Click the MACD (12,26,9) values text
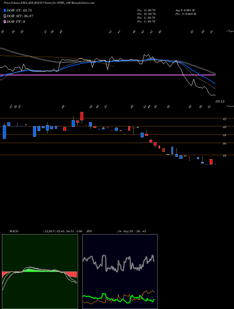Screen dimensions: 234x309 tap(62, 231)
